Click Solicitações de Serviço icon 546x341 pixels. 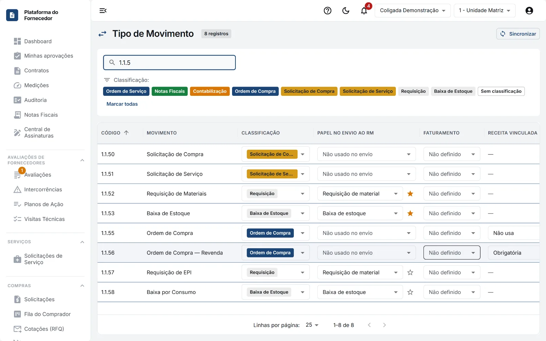(x=17, y=259)
